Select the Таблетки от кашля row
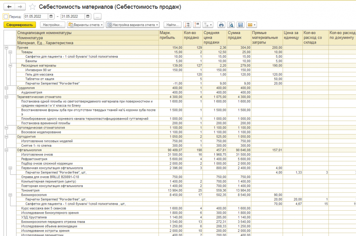Image resolution: width=356 pixels, height=236 pixels. pos(87,79)
